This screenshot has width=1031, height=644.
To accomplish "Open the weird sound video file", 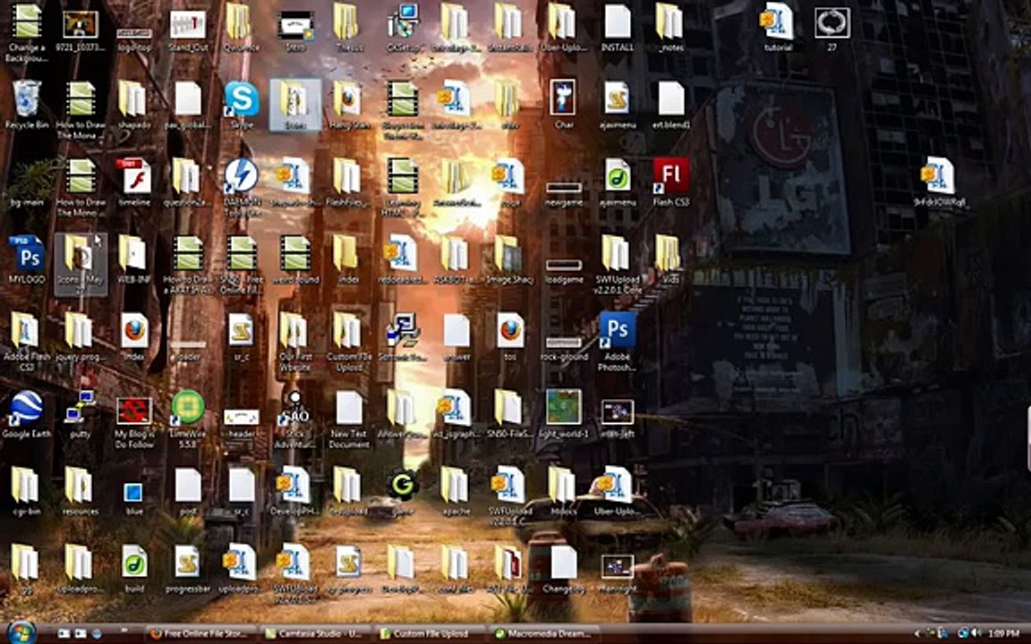I will pyautogui.click(x=294, y=259).
